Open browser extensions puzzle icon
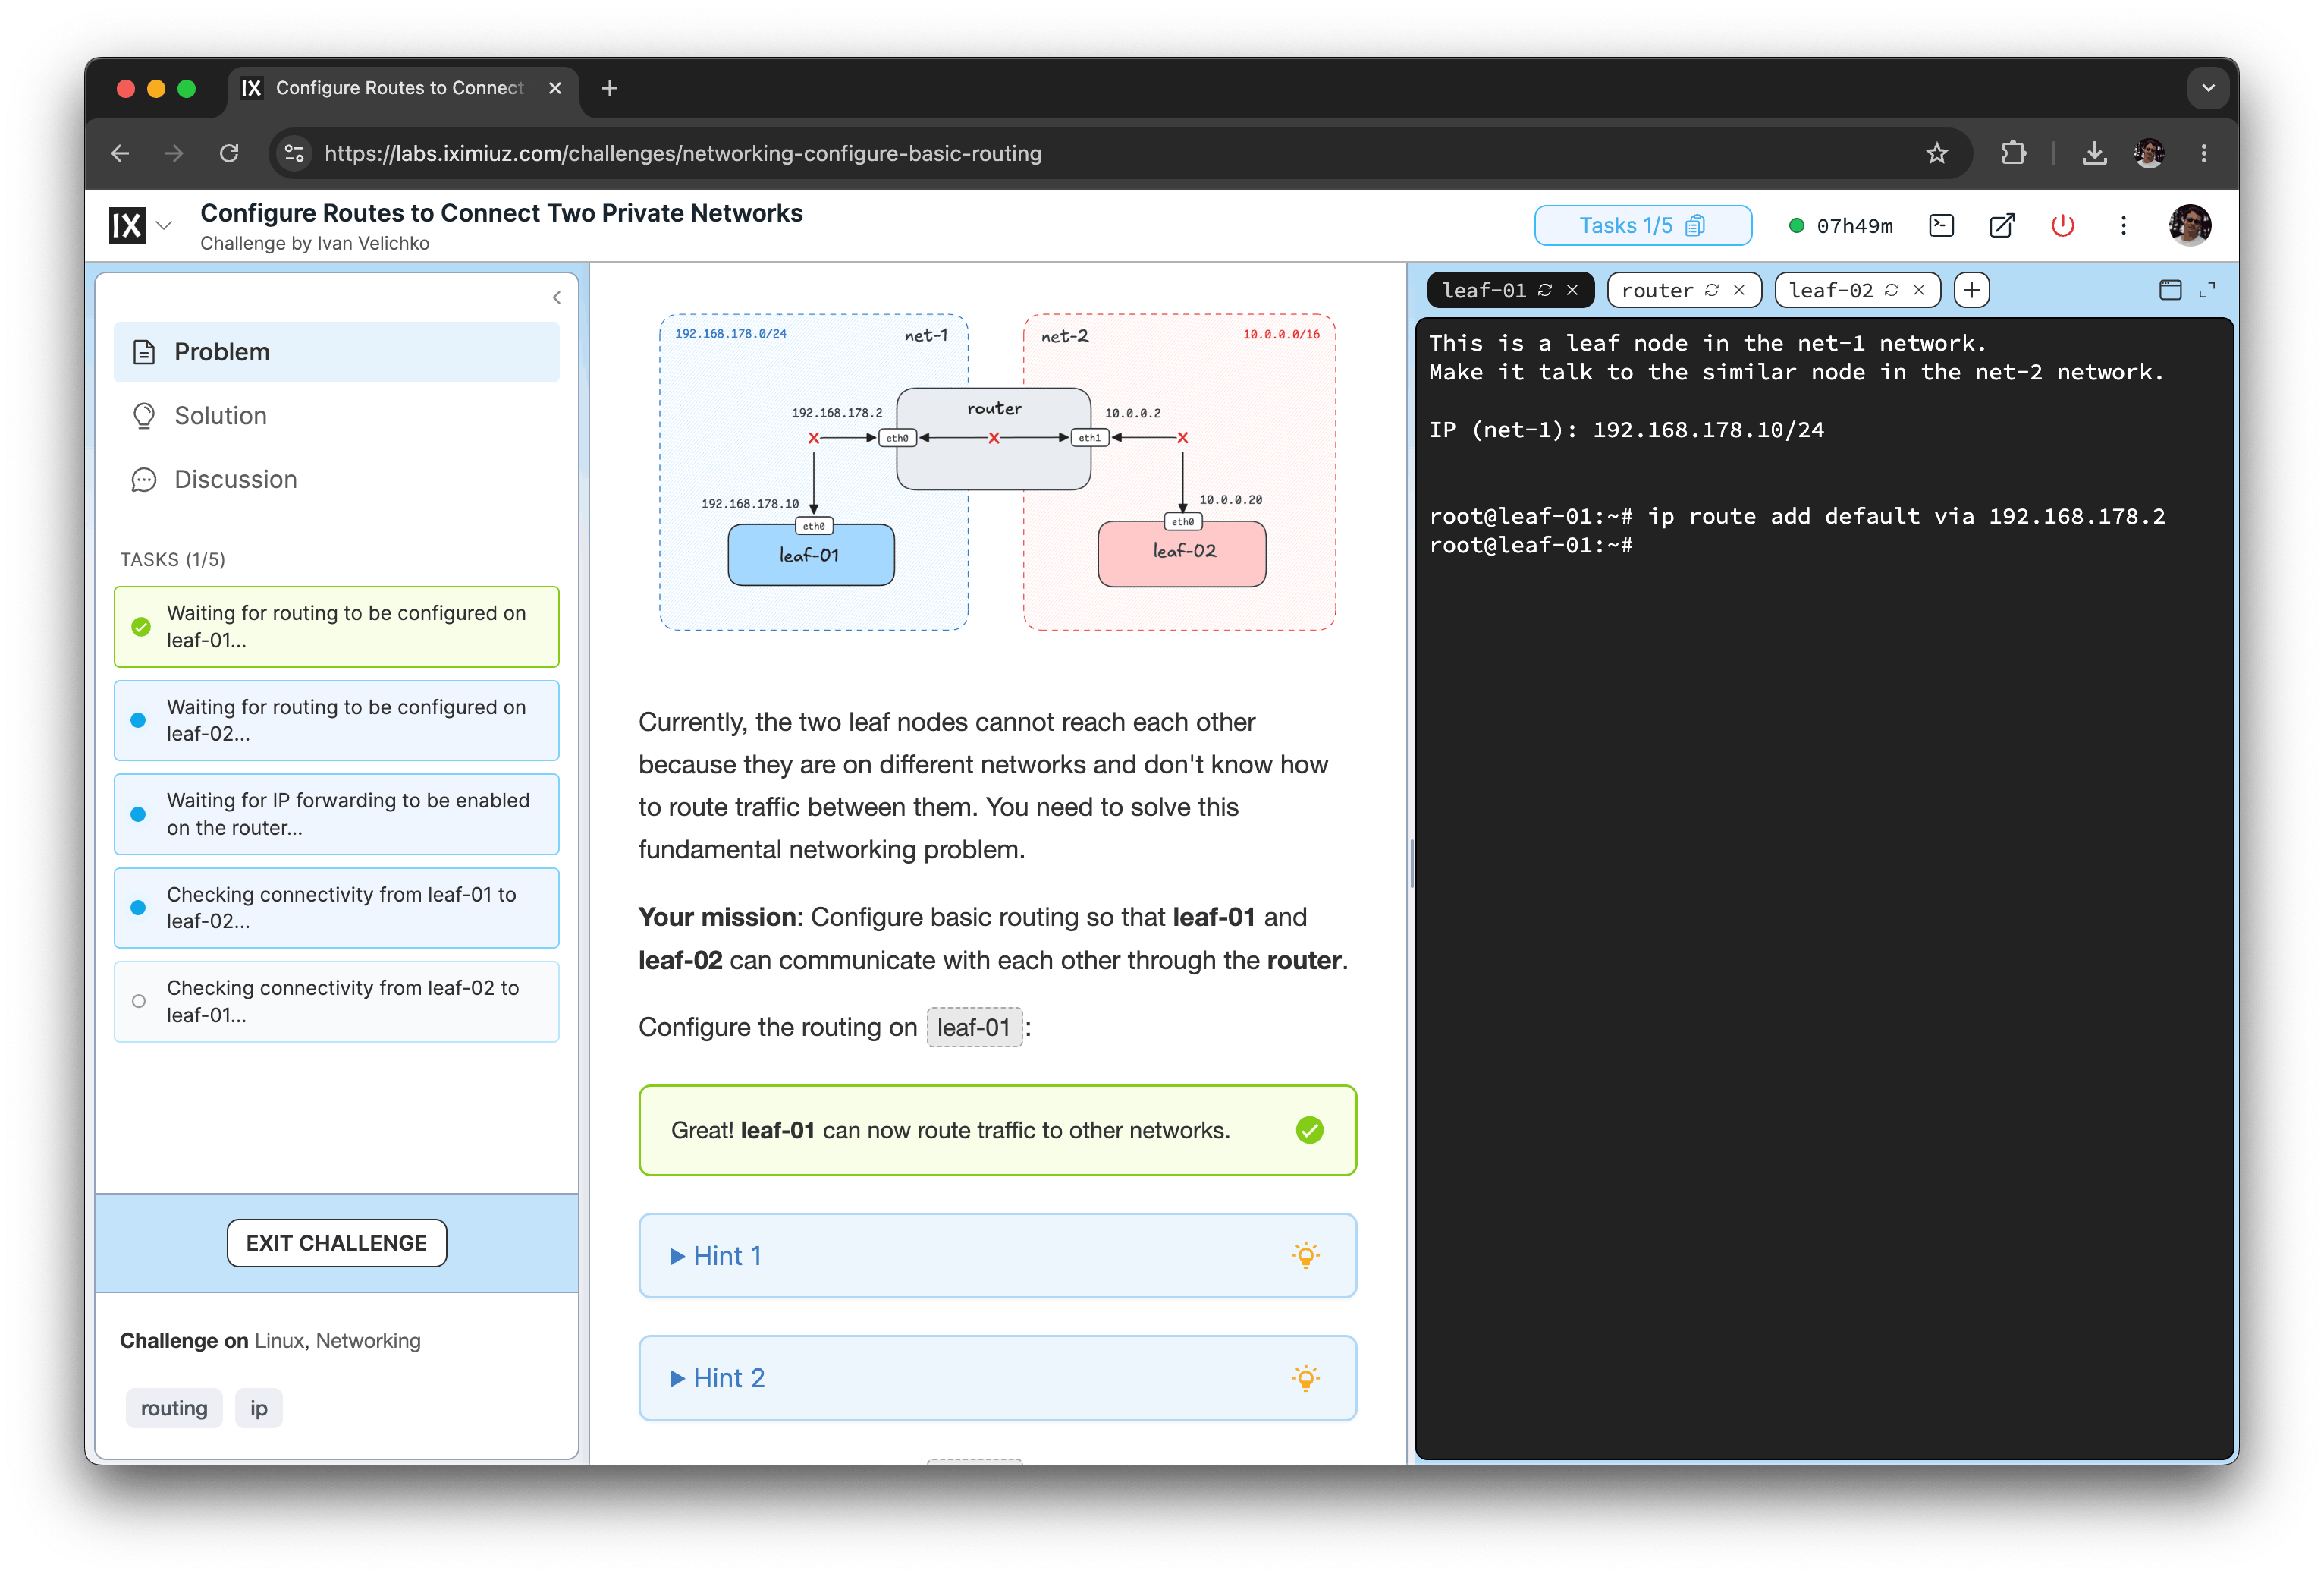 2013,153
